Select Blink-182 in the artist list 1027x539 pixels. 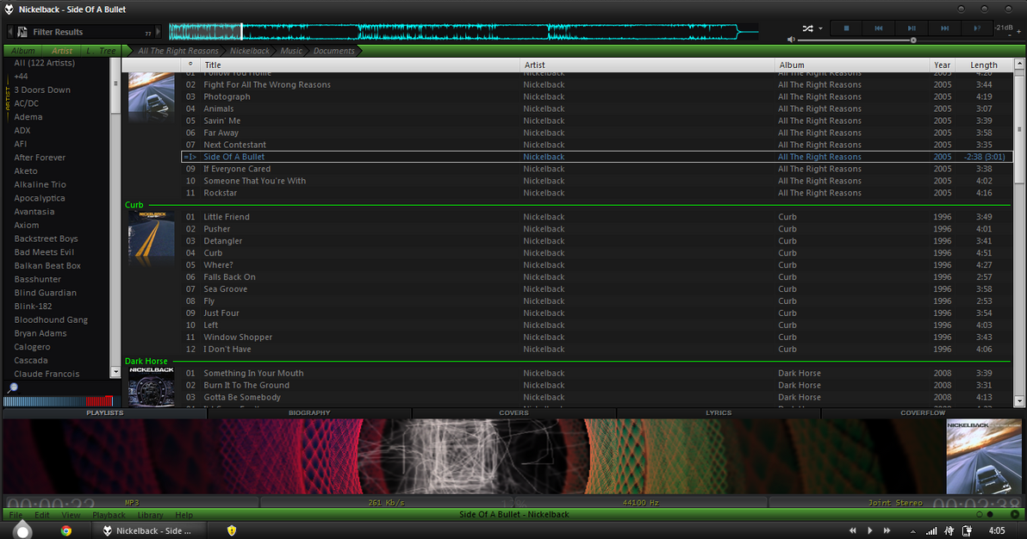tap(33, 306)
